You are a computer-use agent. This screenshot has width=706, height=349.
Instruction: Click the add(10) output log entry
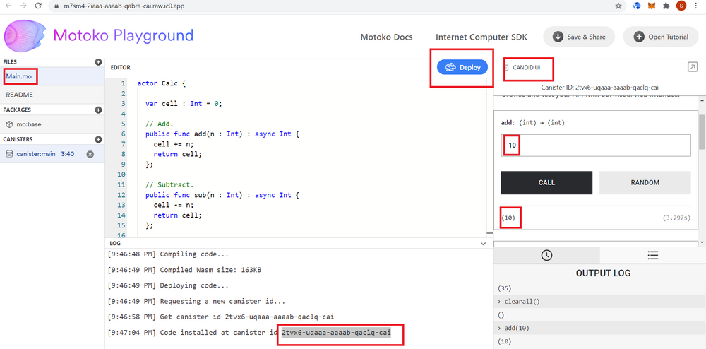[x=599, y=328]
